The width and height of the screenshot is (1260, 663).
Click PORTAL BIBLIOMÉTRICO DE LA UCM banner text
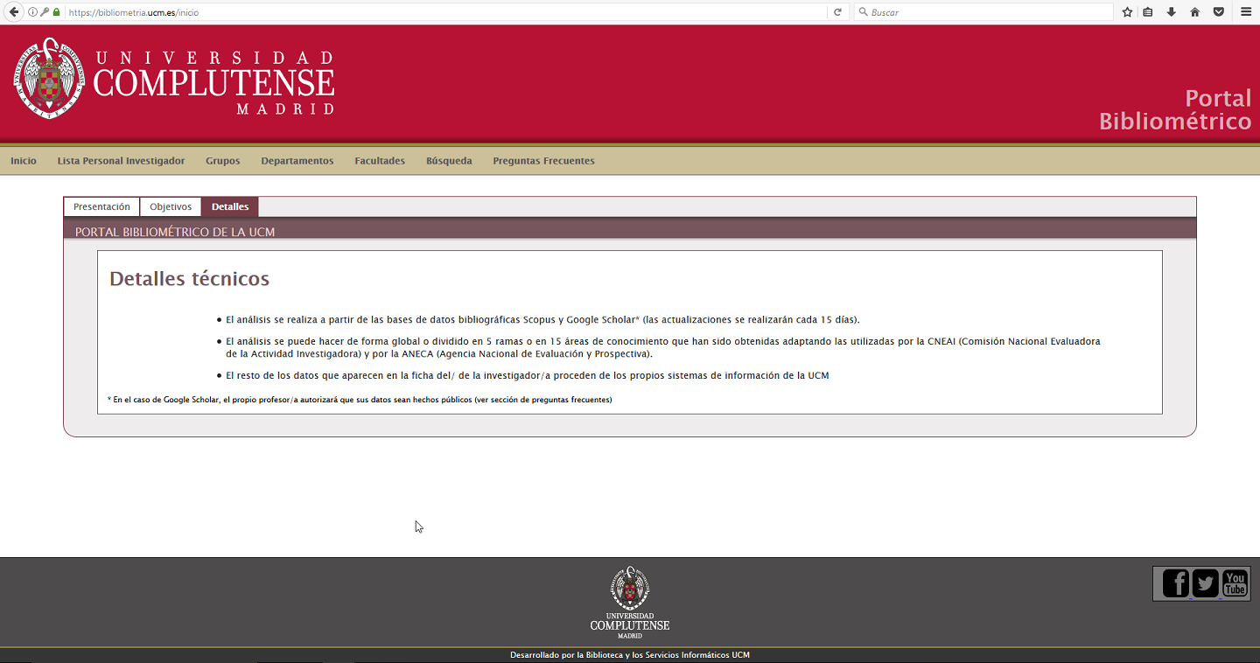pyautogui.click(x=175, y=232)
